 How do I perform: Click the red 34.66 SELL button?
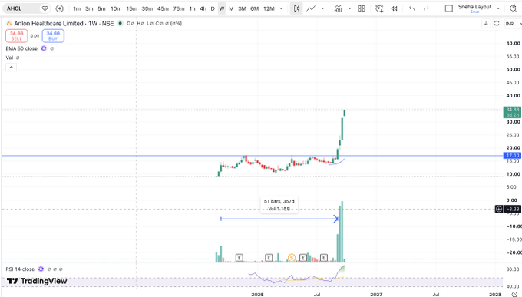(x=16, y=36)
